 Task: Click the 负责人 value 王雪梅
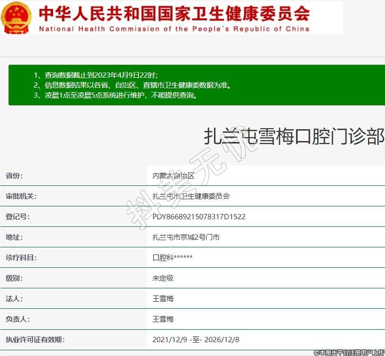click(x=163, y=319)
